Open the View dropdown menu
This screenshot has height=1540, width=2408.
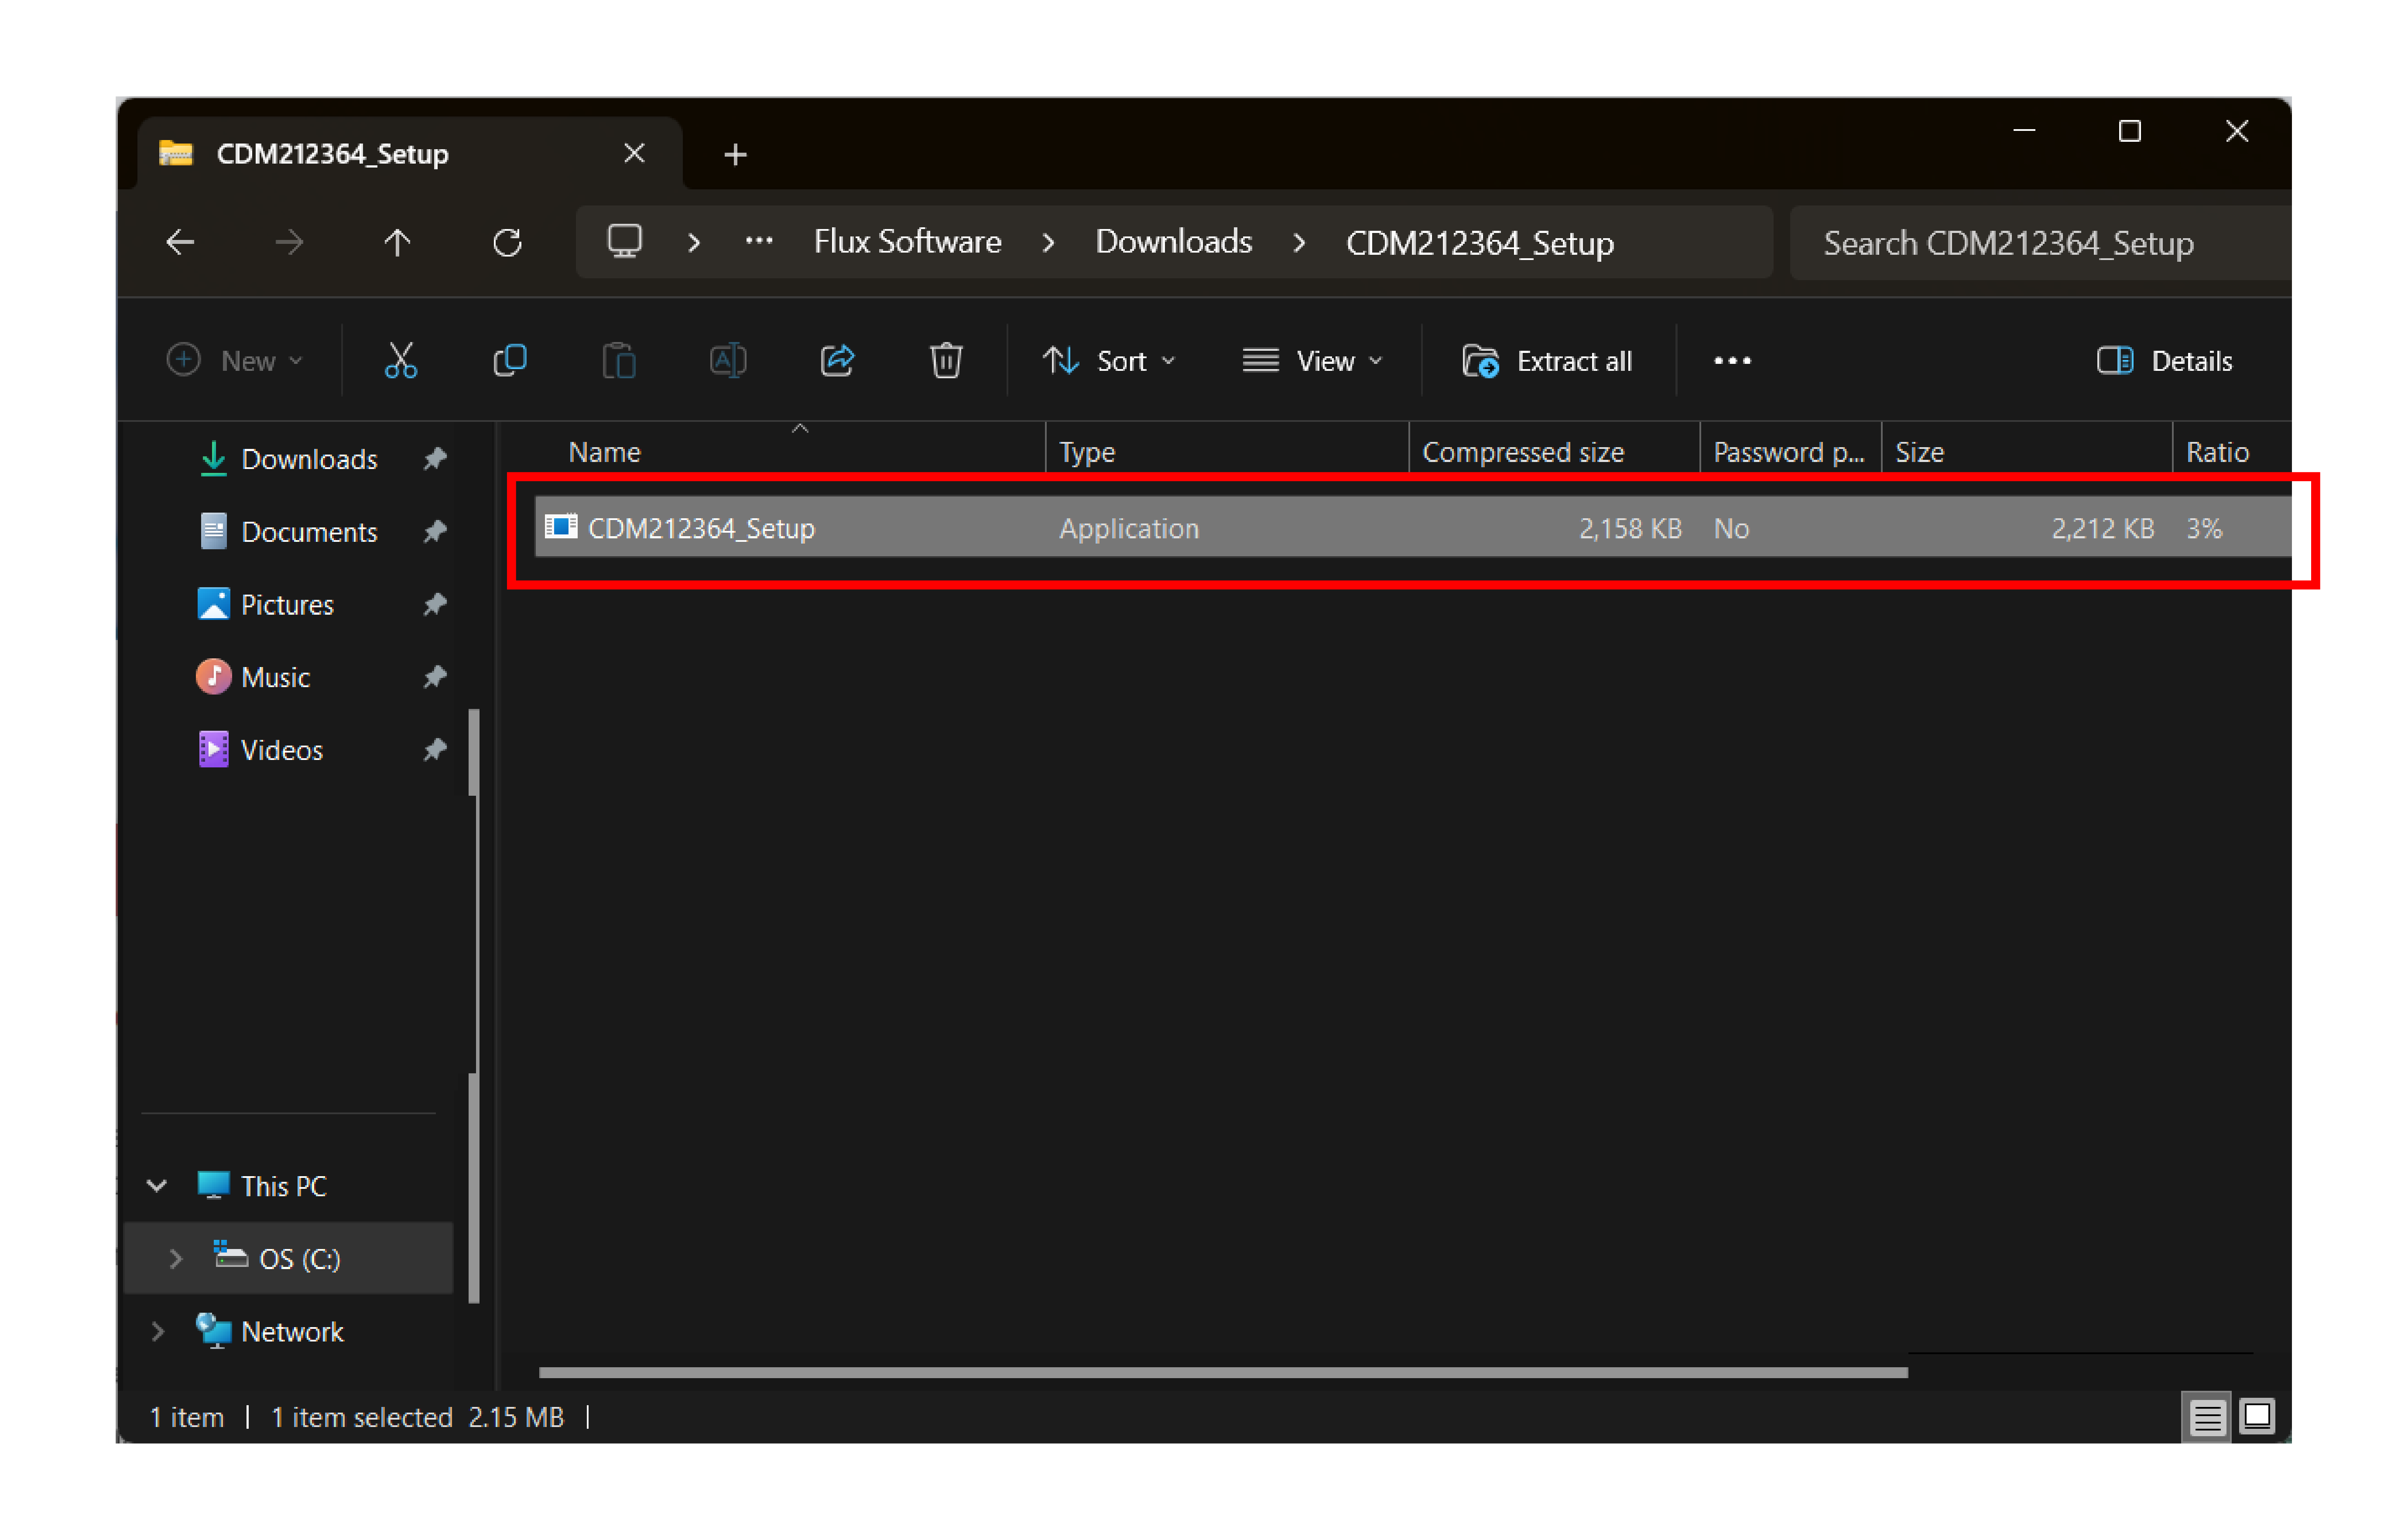coord(1312,361)
